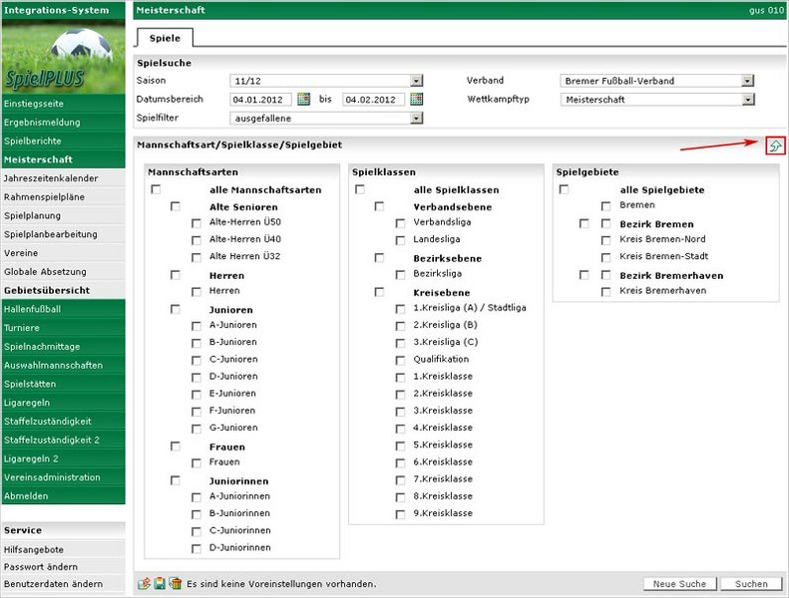
Task: Switch to the Spiele tab
Action: point(165,38)
